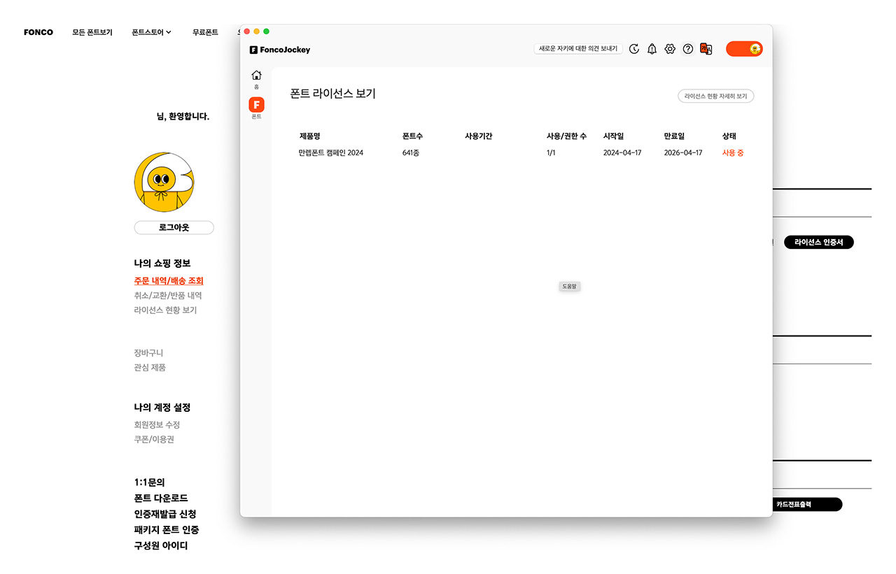Open settings via the gear icon
The image size is (896, 574).
670,49
